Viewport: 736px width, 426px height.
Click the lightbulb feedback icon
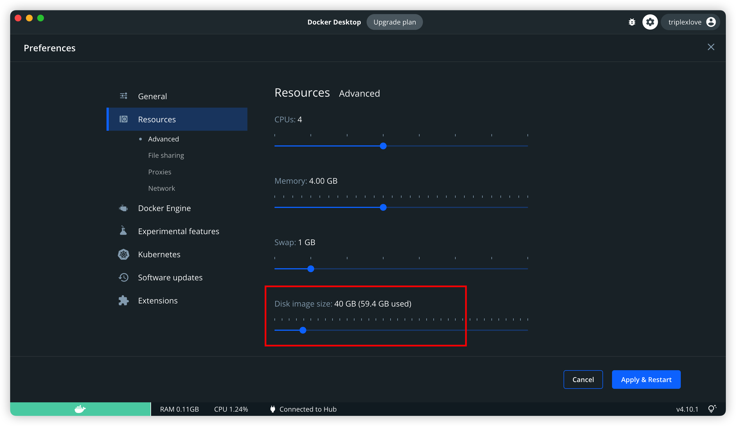tap(712, 409)
